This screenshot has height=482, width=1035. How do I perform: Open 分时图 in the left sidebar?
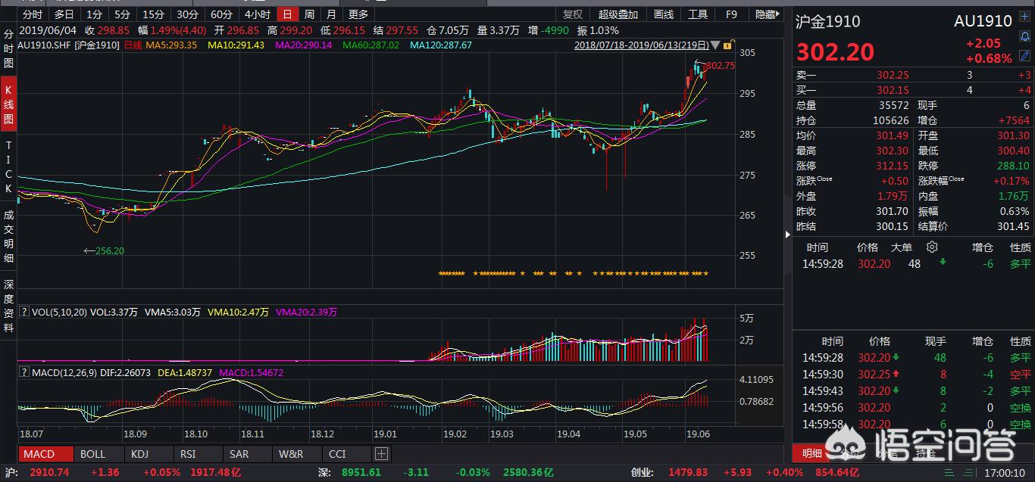point(8,49)
